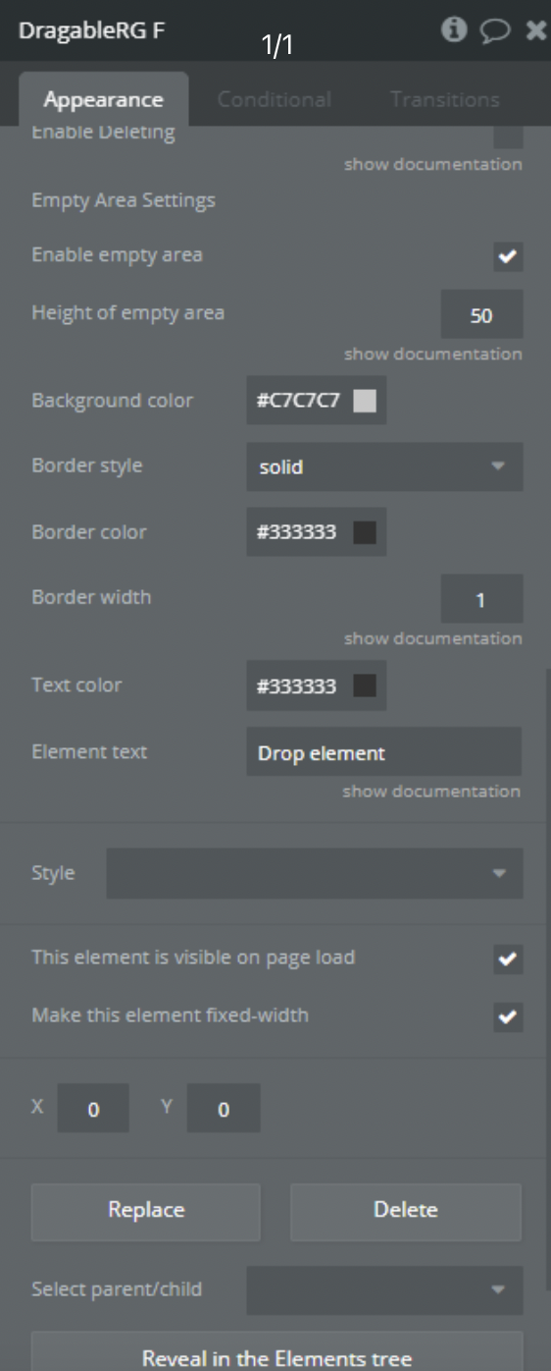This screenshot has height=1371, width=551.
Task: Open the Select parent/child dropdown
Action: pyautogui.click(x=384, y=1290)
